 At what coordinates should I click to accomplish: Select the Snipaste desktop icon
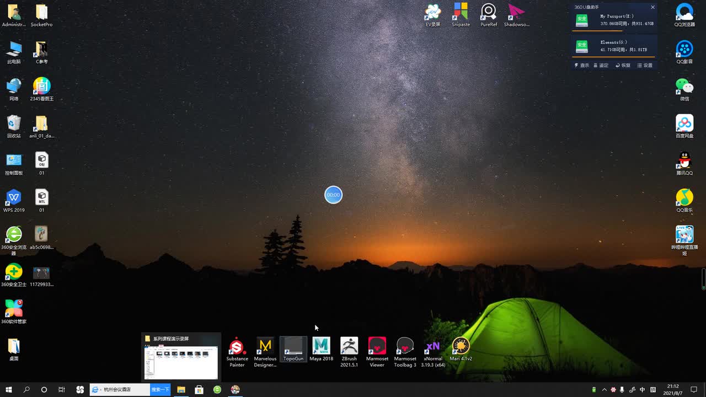[461, 15]
